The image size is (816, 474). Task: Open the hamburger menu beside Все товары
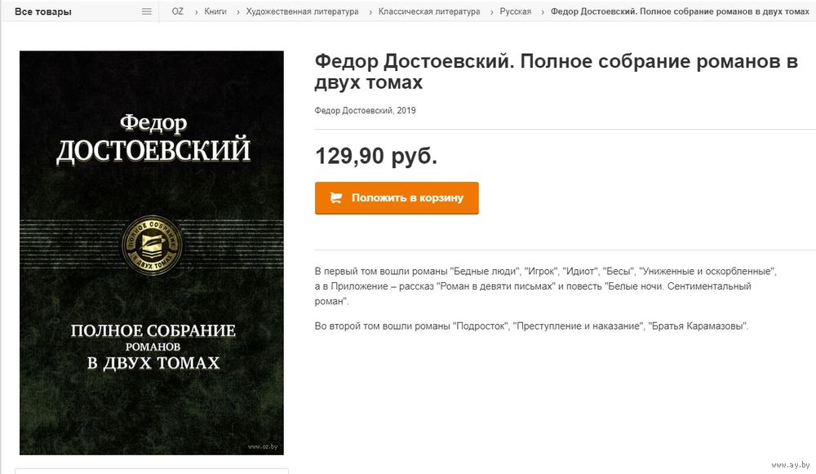click(147, 11)
